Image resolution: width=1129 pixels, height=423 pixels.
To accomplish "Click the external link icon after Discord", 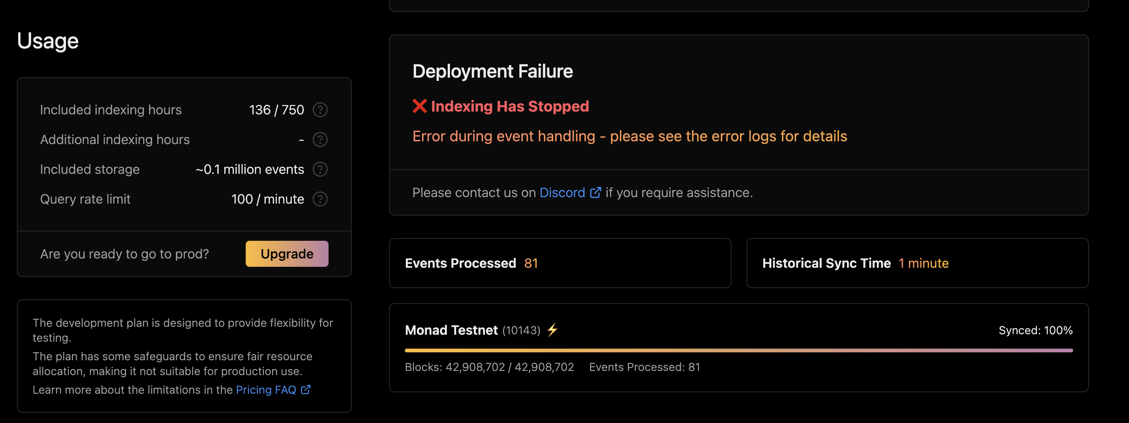I will point(596,192).
